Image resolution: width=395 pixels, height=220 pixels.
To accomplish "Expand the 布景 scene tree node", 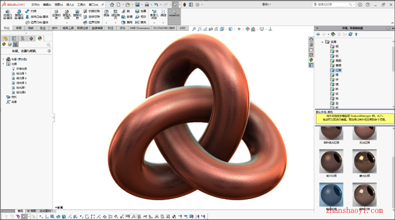I will [3, 59].
